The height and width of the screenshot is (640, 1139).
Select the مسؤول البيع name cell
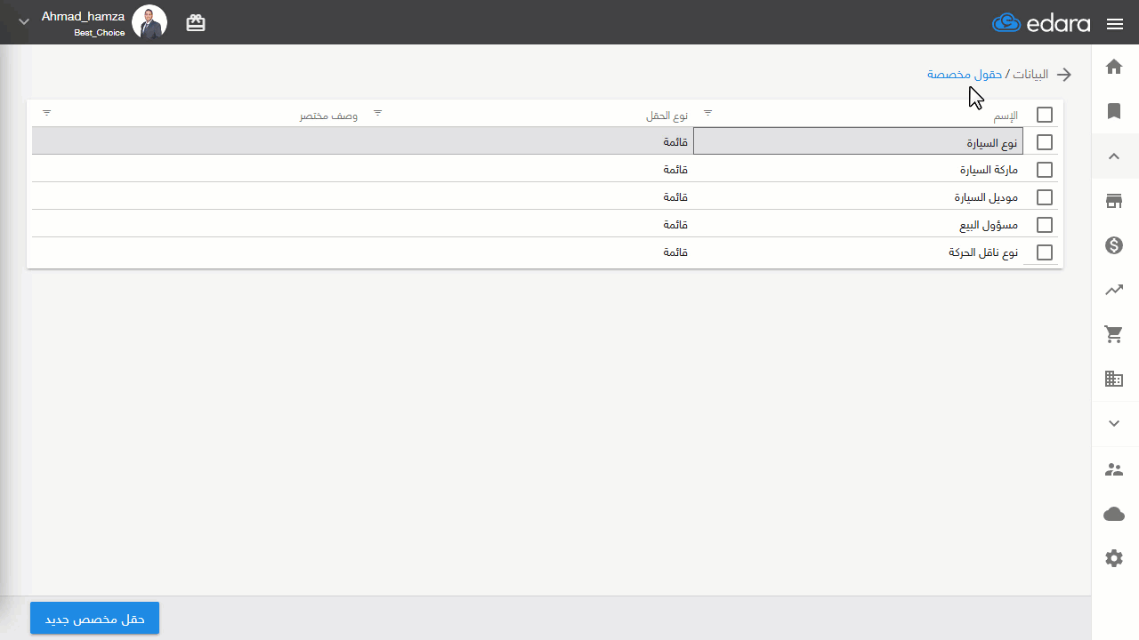[858, 225]
